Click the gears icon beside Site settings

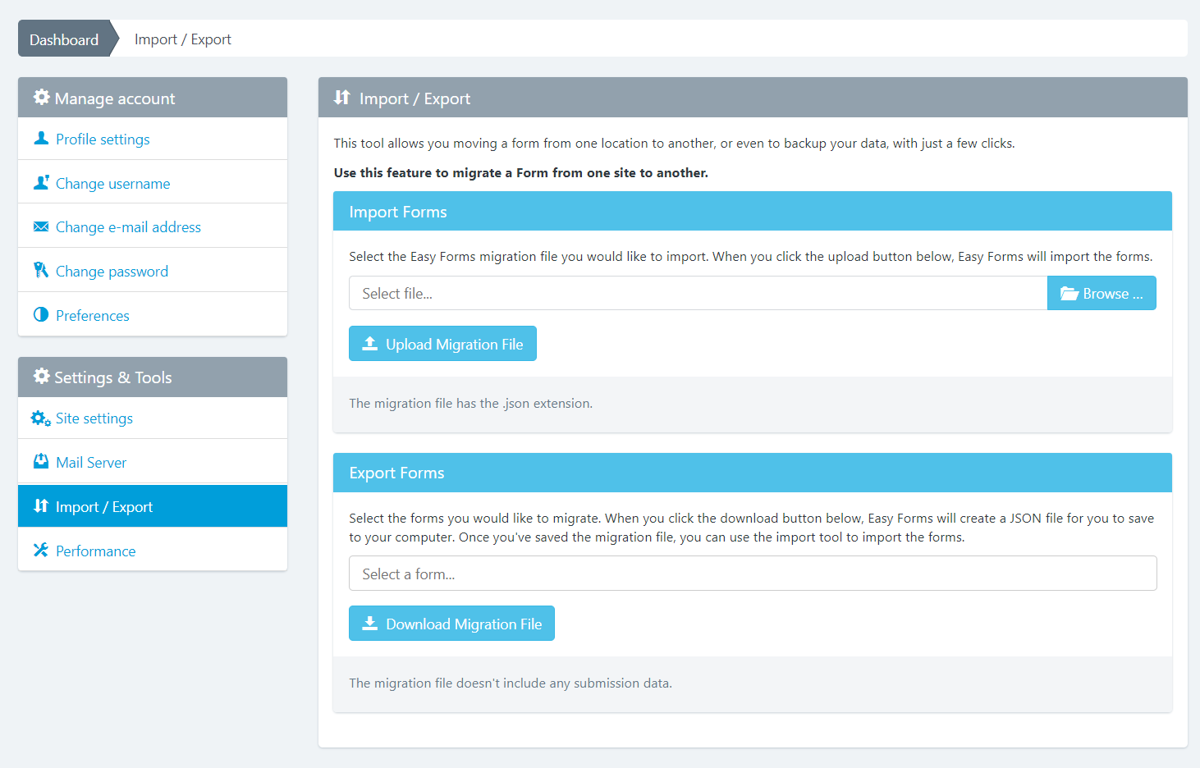coord(41,418)
